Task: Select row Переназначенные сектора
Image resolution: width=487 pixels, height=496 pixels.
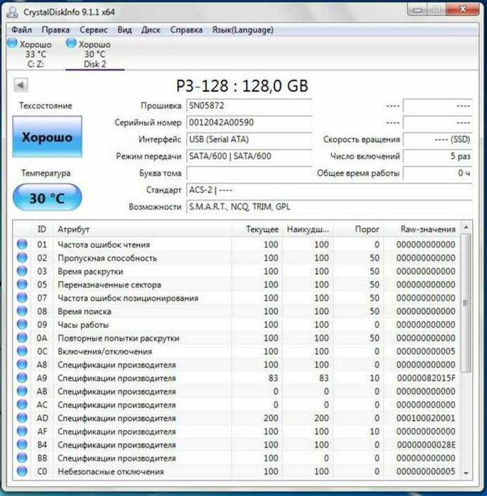Action: [x=237, y=284]
